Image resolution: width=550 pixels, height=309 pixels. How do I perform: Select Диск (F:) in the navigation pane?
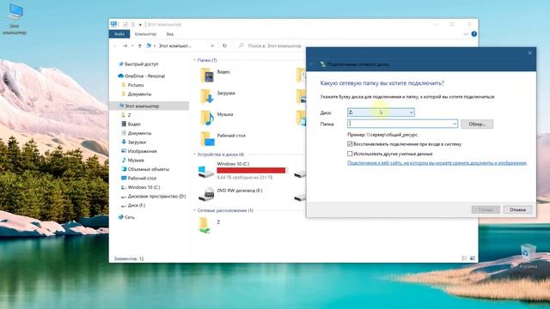coord(133,205)
